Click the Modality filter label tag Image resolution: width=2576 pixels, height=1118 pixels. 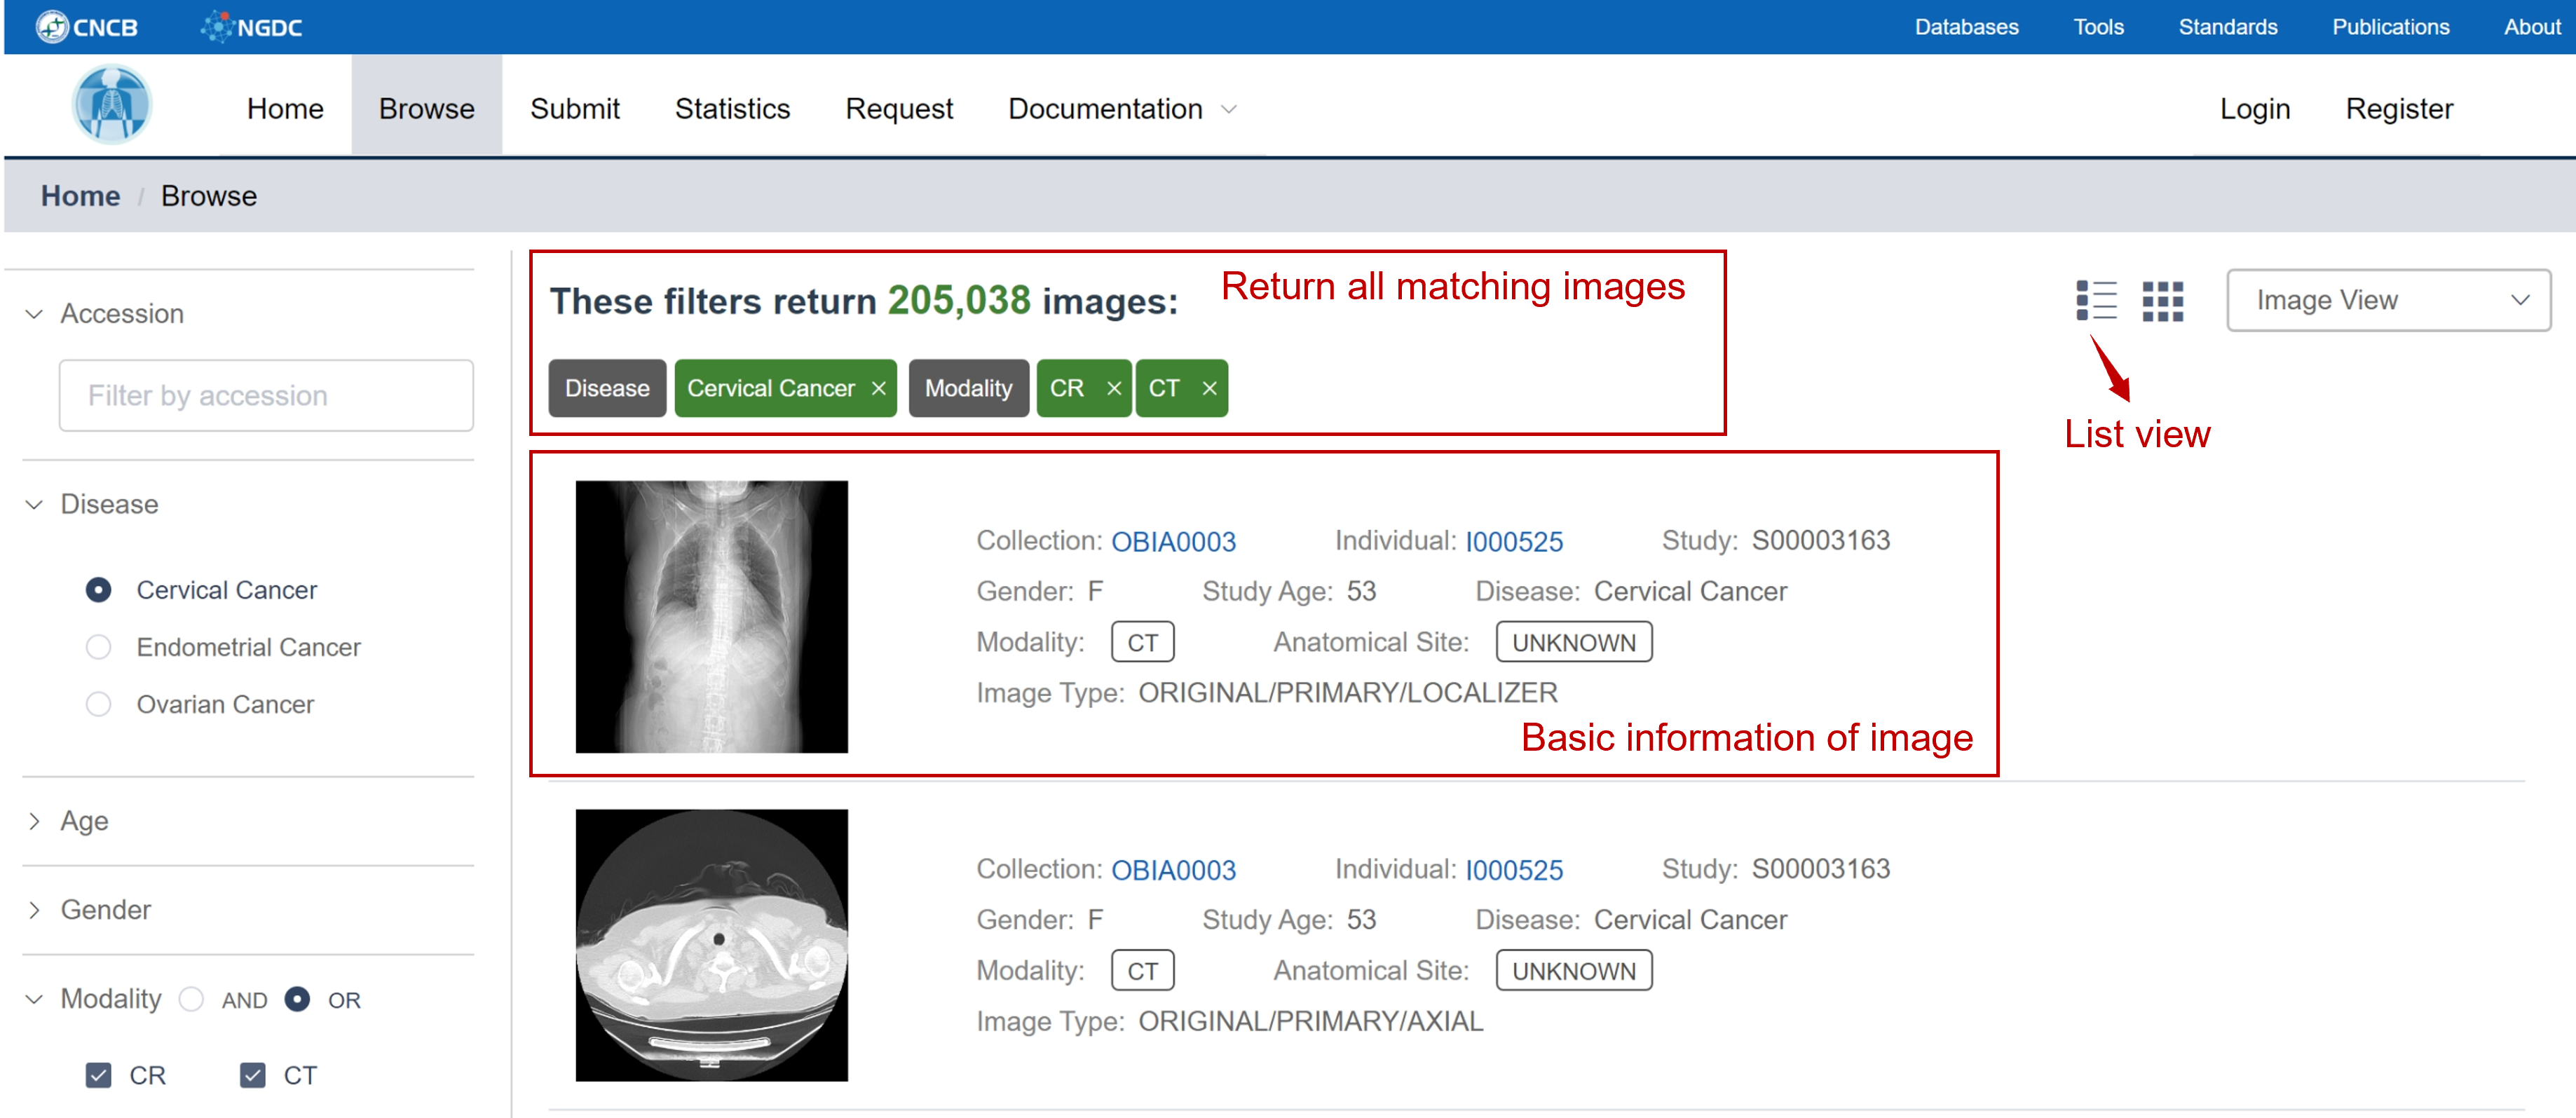pos(968,388)
